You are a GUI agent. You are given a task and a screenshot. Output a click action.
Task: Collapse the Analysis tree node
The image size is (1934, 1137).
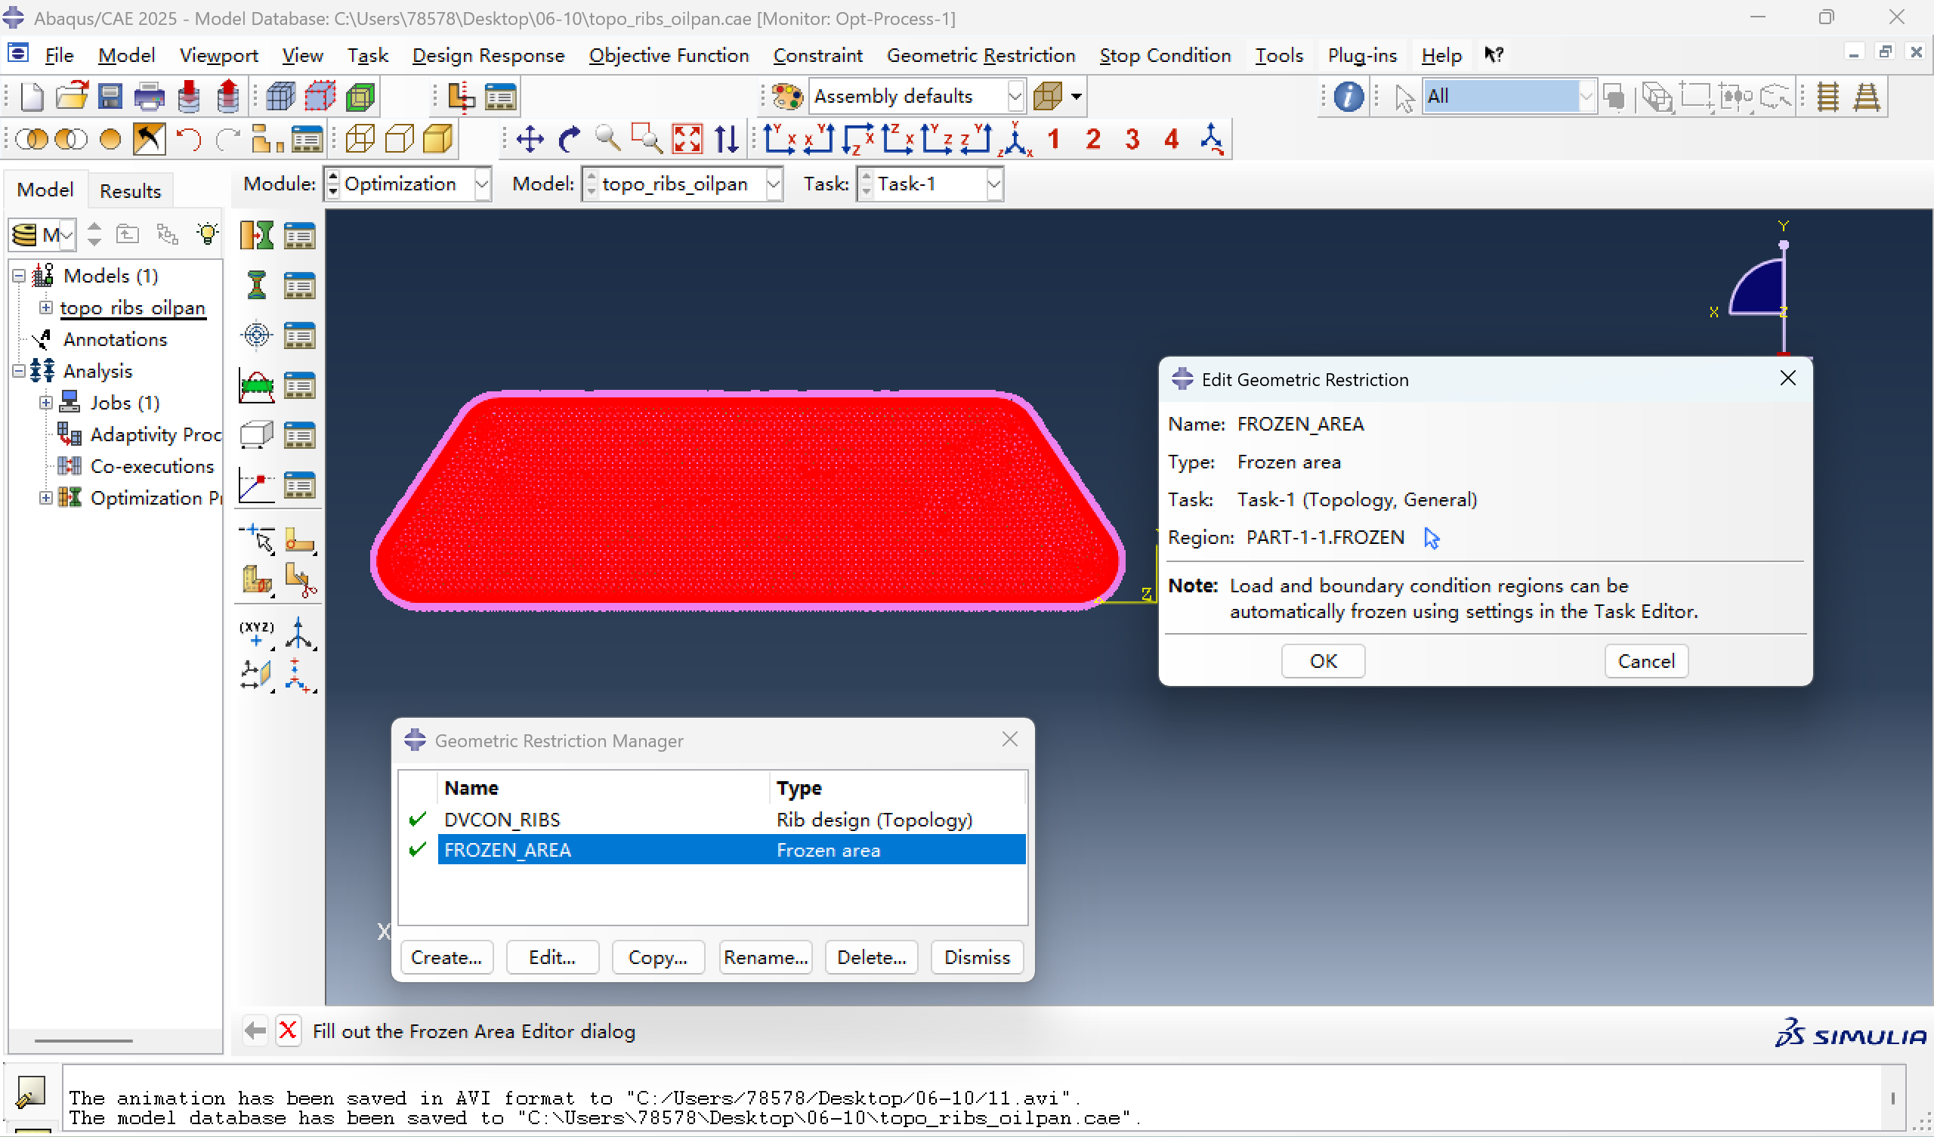coord(20,371)
